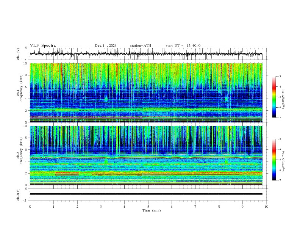Click time axis tick label "5"
This screenshot has height=232, width=300.
[x=148, y=207]
